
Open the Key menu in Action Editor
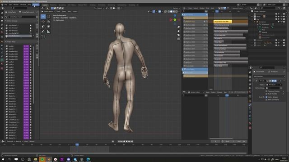(x=225, y=92)
